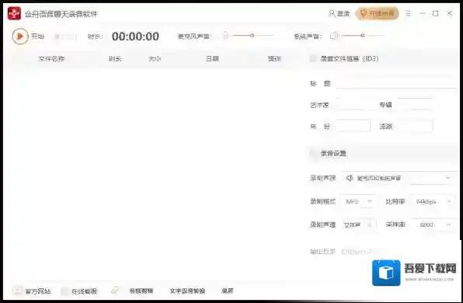Open the 文字语音转换 text-to-speech tool link
This screenshot has height=303, width=463.
coord(187,291)
